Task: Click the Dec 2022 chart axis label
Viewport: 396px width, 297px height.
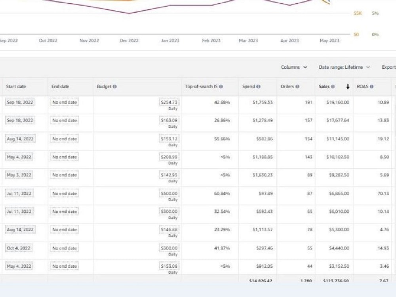Action: coord(129,40)
